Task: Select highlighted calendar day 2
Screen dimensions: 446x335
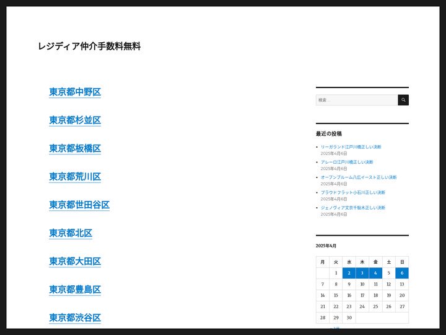Action: 349,273
